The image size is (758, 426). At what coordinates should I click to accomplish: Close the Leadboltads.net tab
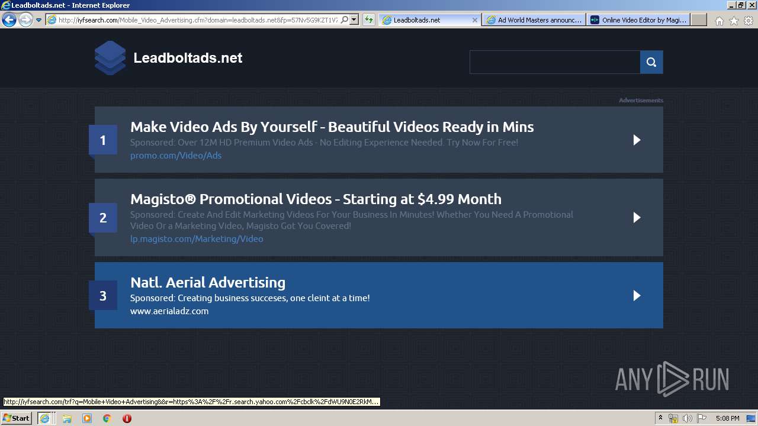(x=474, y=20)
